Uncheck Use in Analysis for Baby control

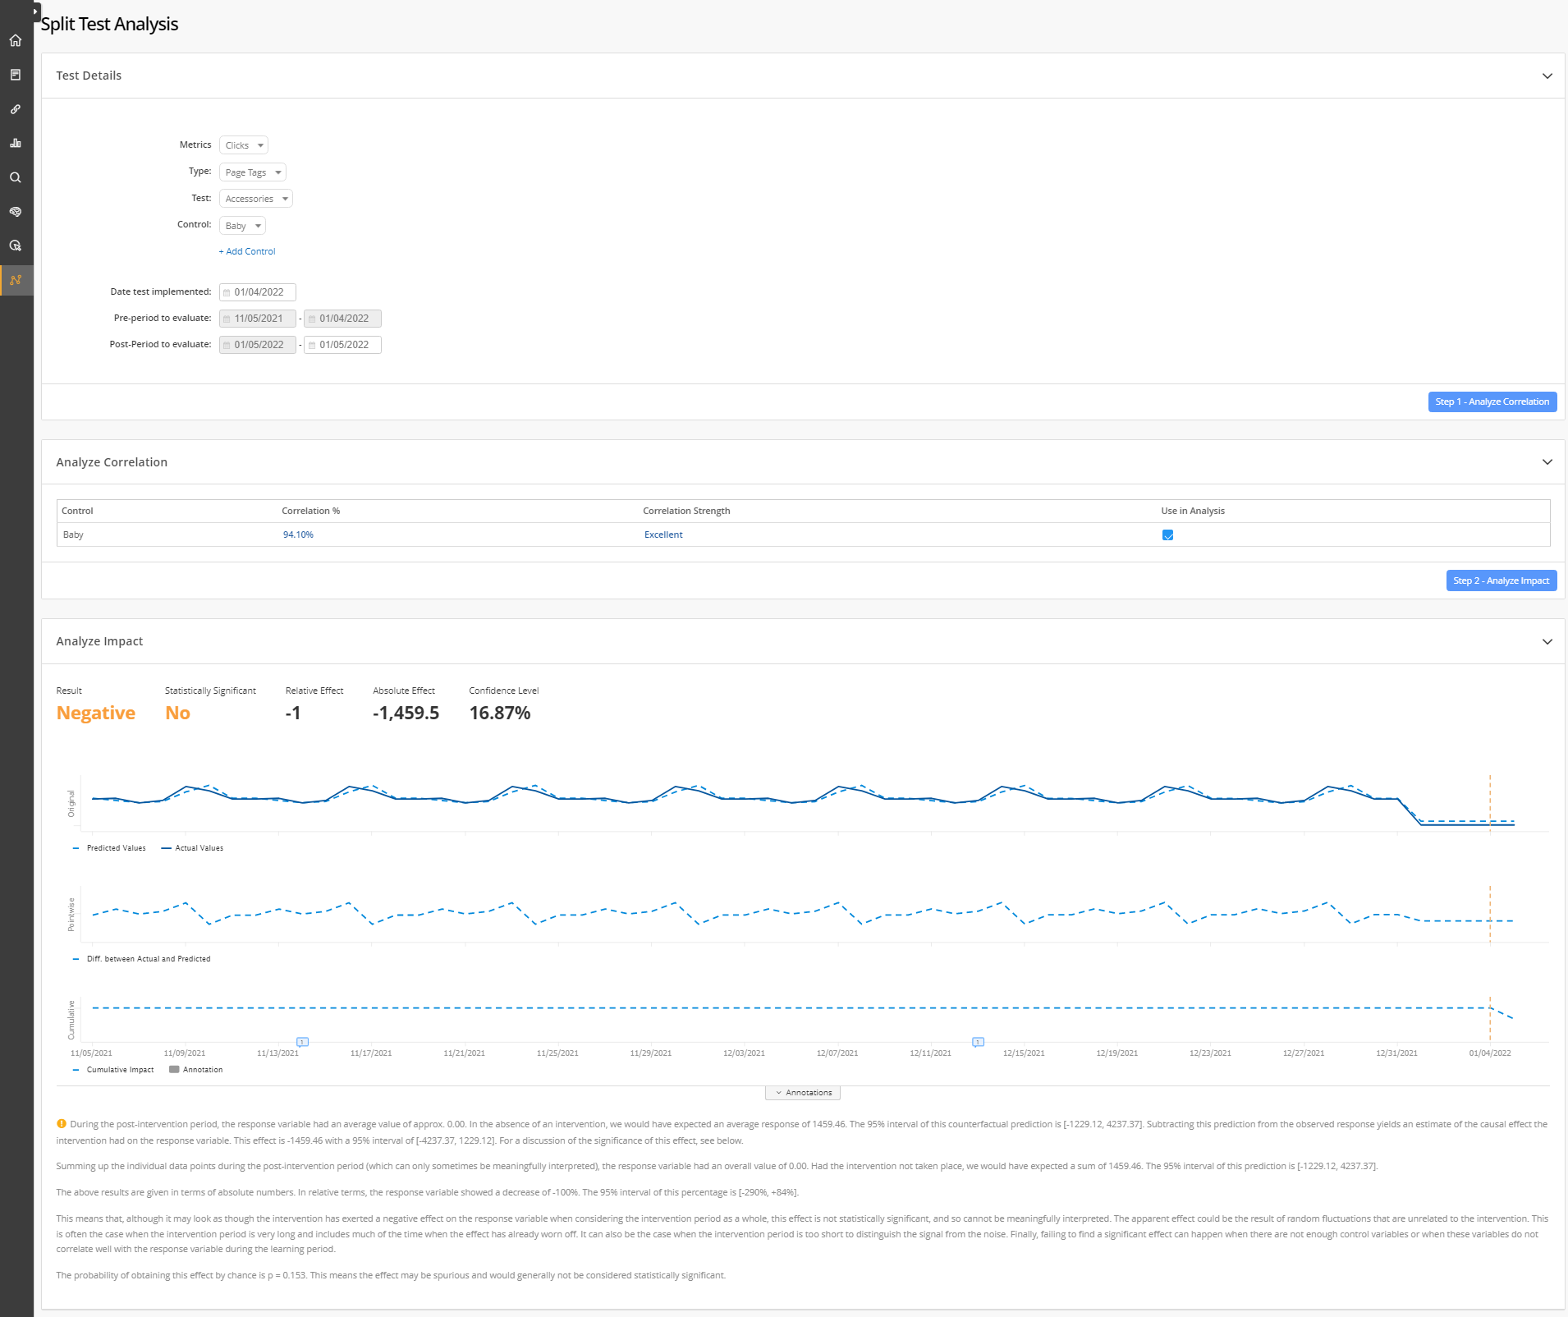[x=1167, y=535]
